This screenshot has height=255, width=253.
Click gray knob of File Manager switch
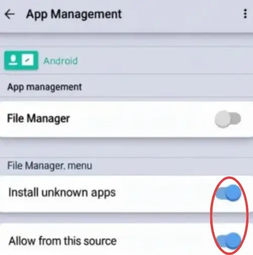click(x=223, y=119)
